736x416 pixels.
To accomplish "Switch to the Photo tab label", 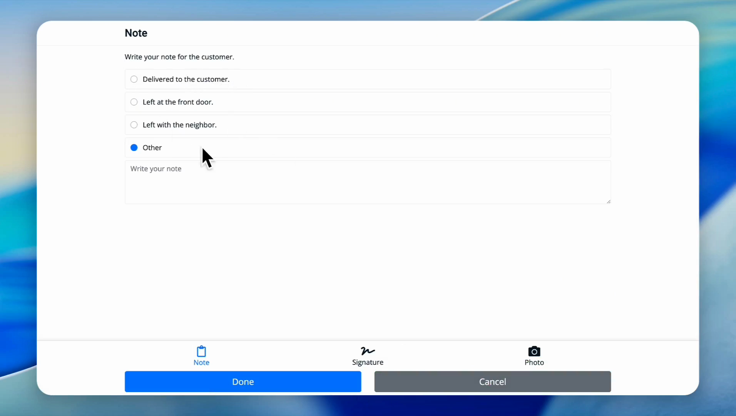I will 534,362.
